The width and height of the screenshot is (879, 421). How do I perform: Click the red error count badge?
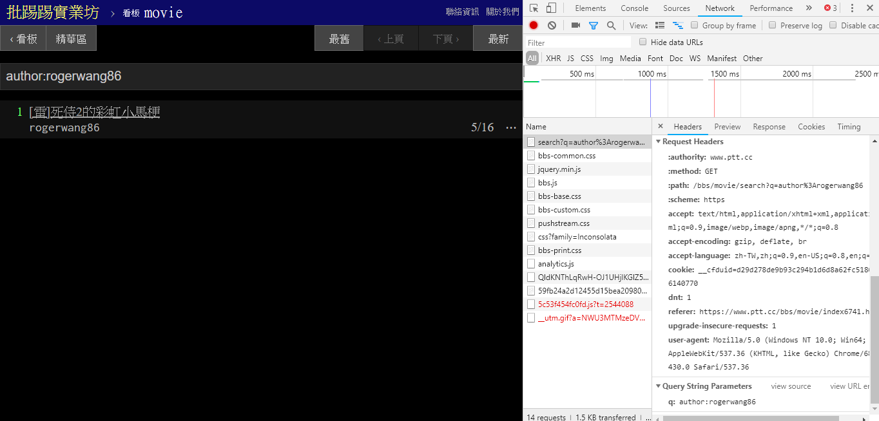pos(830,8)
